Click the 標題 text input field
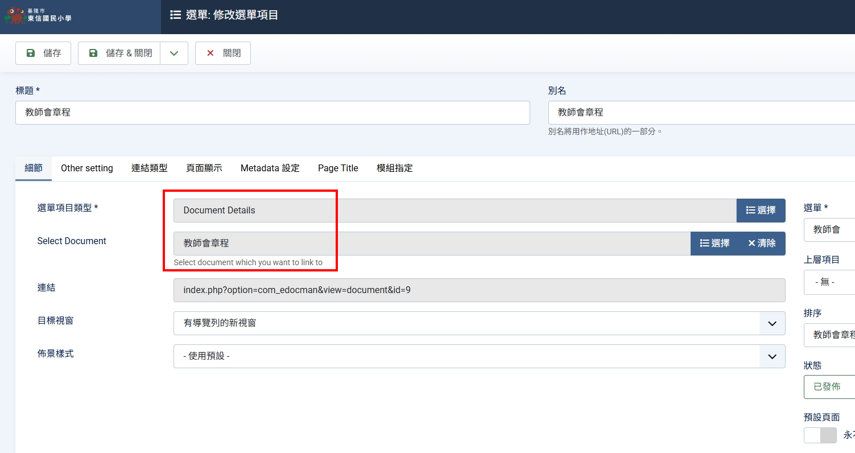This screenshot has height=453, width=855. point(272,113)
